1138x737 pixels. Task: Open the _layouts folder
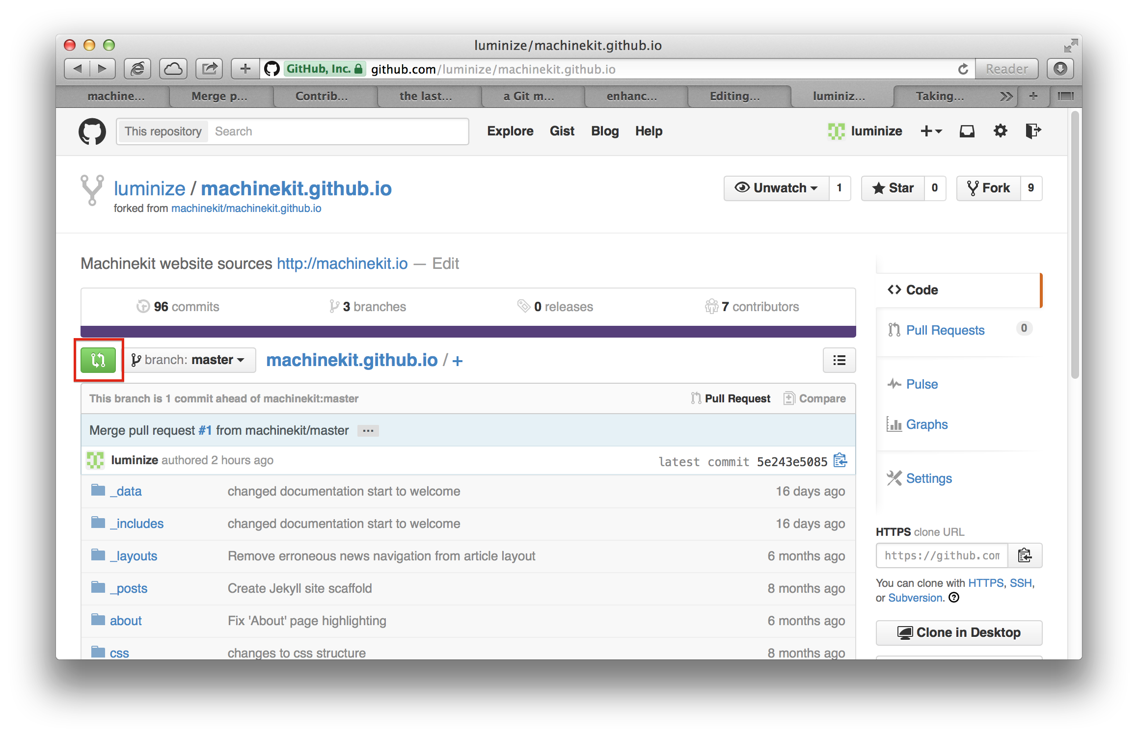[134, 556]
